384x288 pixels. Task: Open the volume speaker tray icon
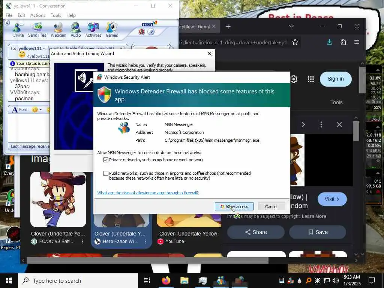click(336, 280)
